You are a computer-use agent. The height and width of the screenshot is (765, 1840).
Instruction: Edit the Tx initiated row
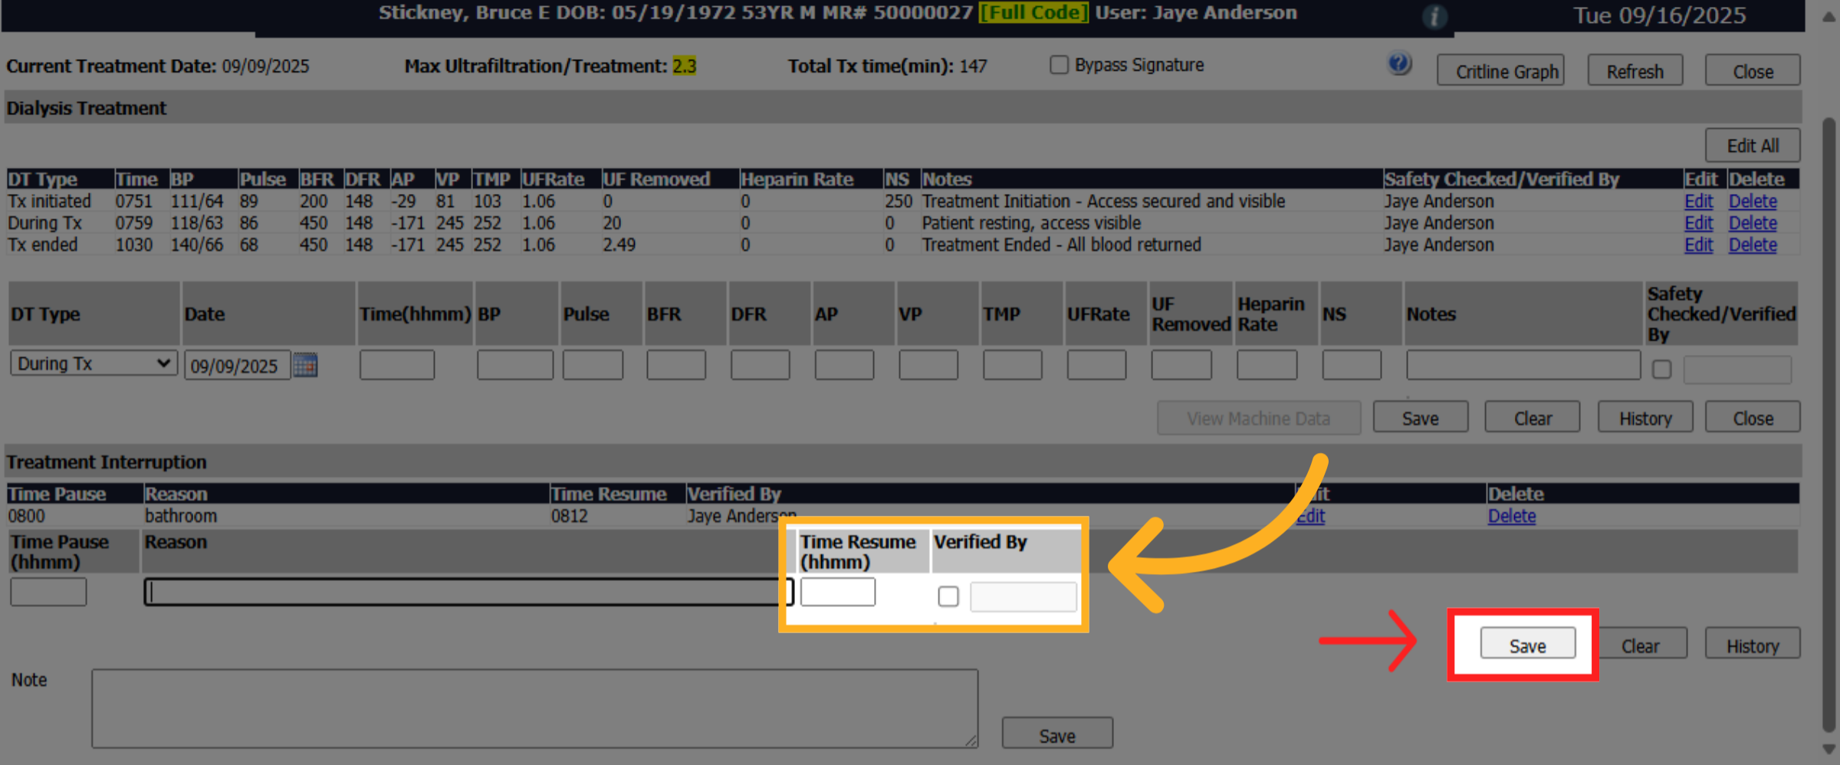tap(1698, 202)
